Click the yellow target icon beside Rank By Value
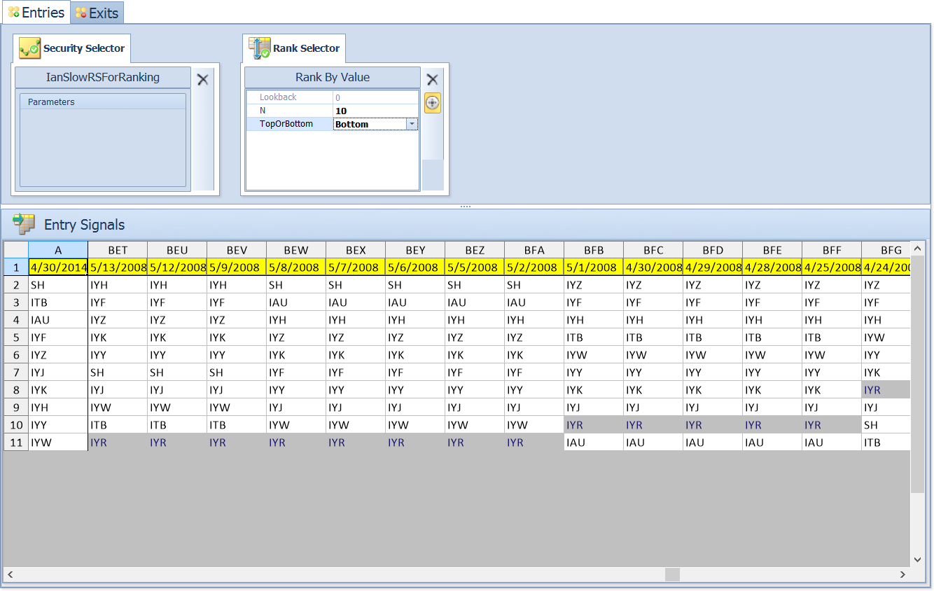 [433, 103]
